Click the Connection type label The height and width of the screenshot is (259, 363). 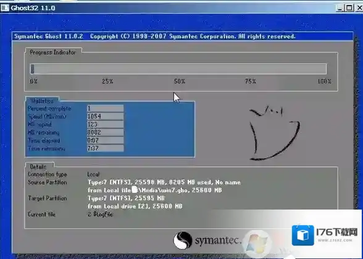pyautogui.click(x=47, y=174)
